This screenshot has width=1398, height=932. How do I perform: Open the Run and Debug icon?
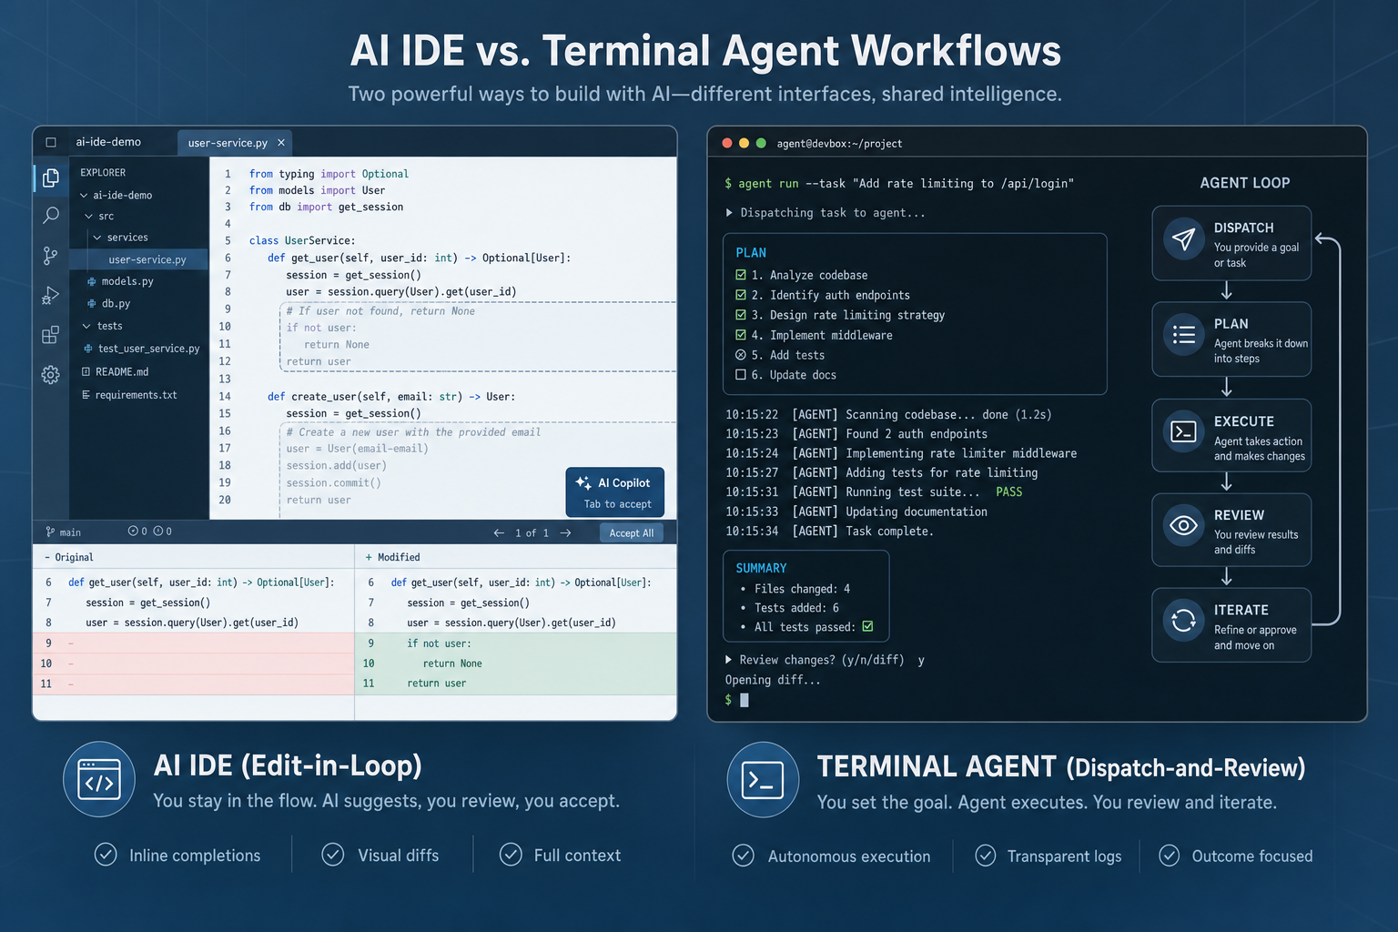[51, 295]
